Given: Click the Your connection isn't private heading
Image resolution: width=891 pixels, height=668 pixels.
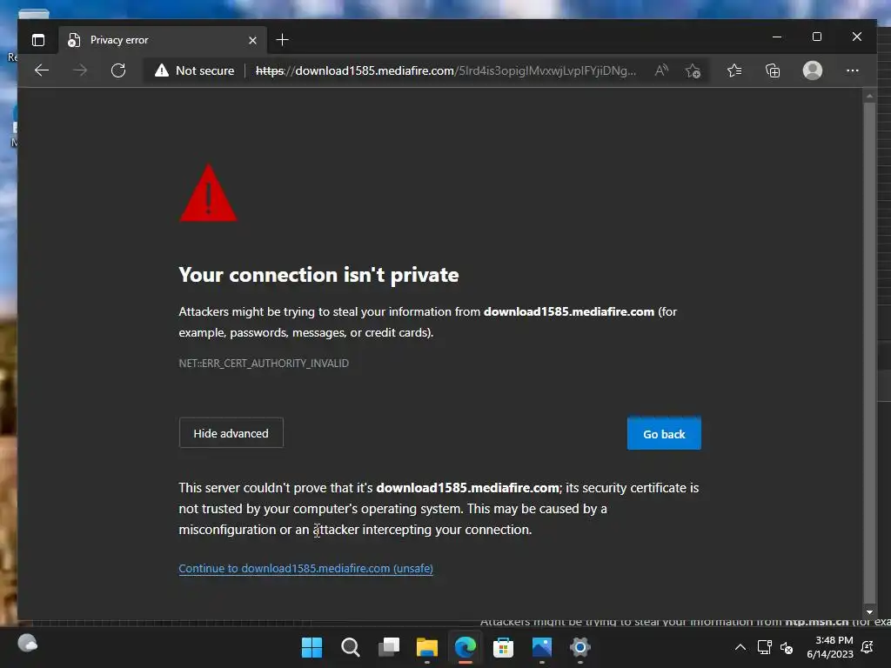Looking at the screenshot, I should pyautogui.click(x=318, y=275).
